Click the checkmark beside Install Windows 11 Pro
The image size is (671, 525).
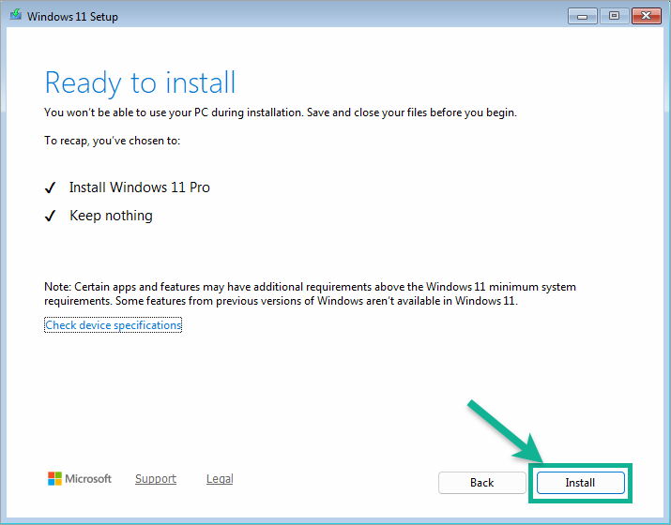50,187
